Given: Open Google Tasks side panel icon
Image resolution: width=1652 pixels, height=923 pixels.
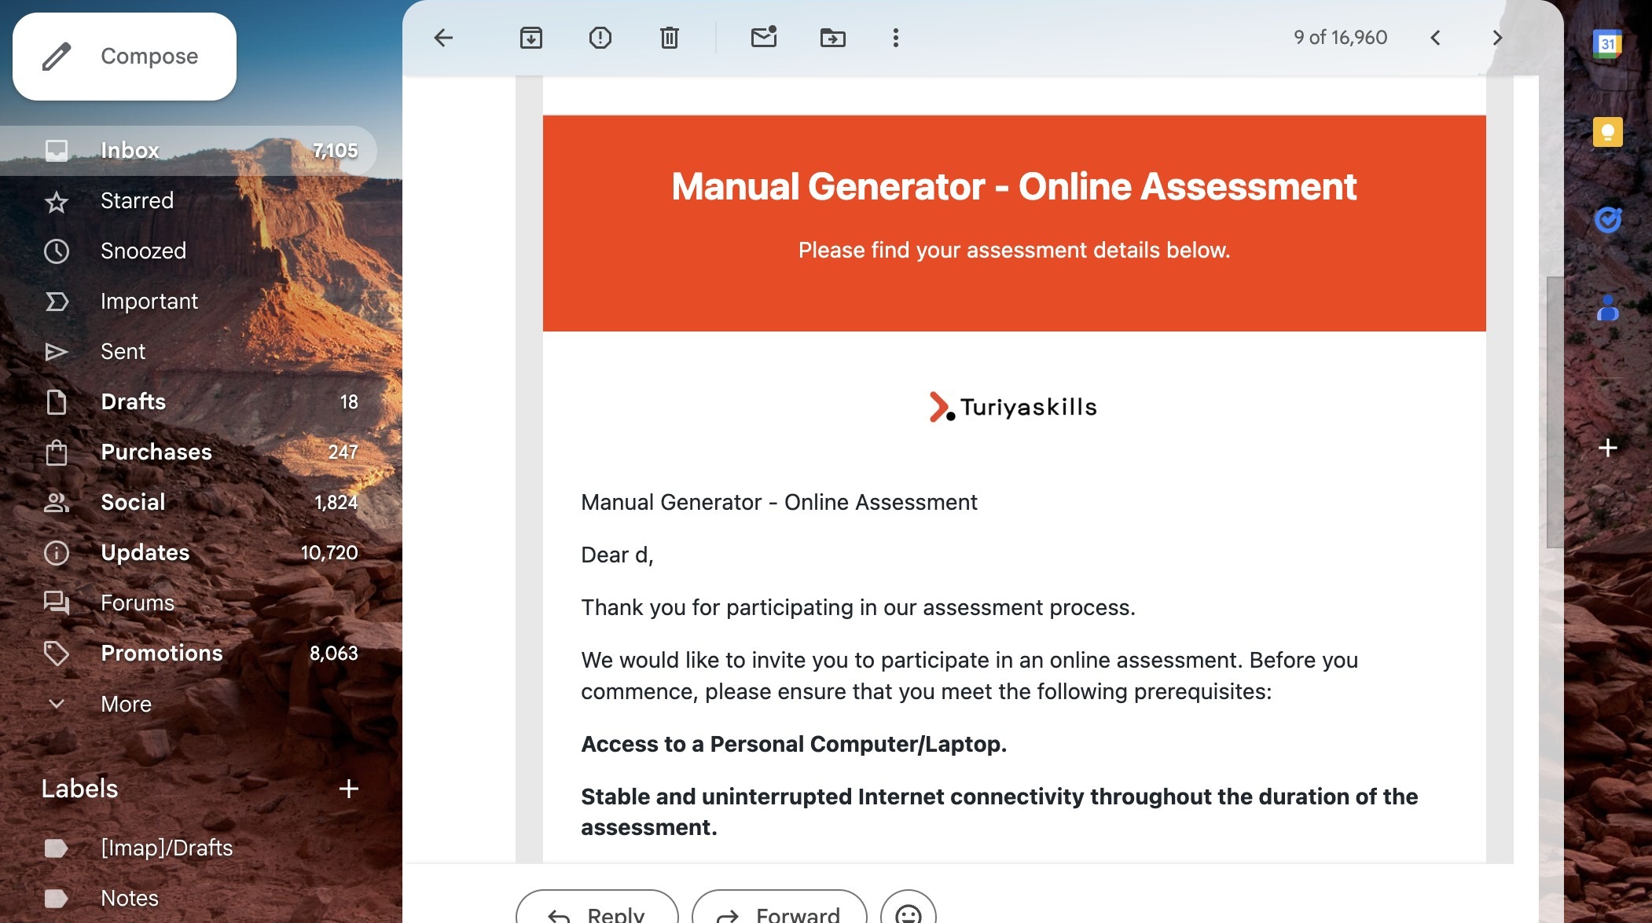Looking at the screenshot, I should coord(1607,220).
